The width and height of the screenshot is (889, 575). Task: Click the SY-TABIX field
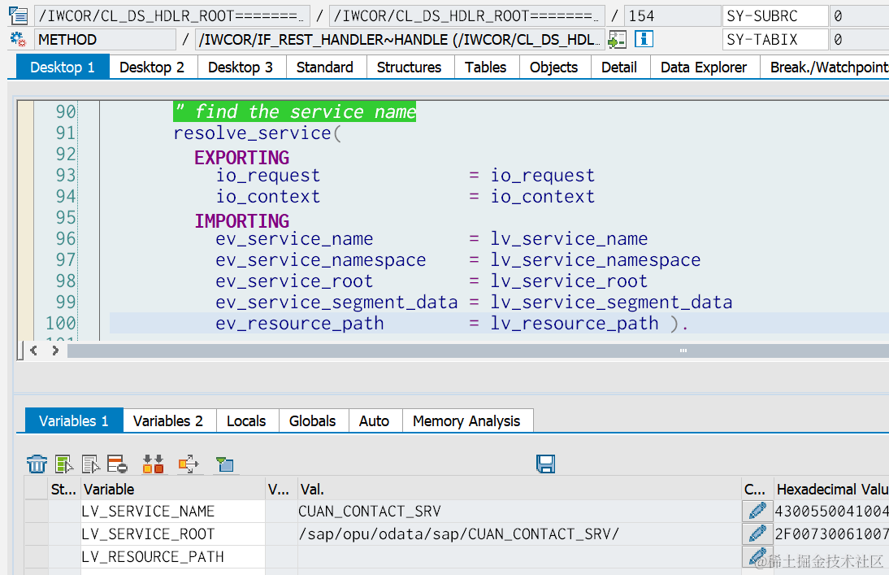click(x=775, y=40)
